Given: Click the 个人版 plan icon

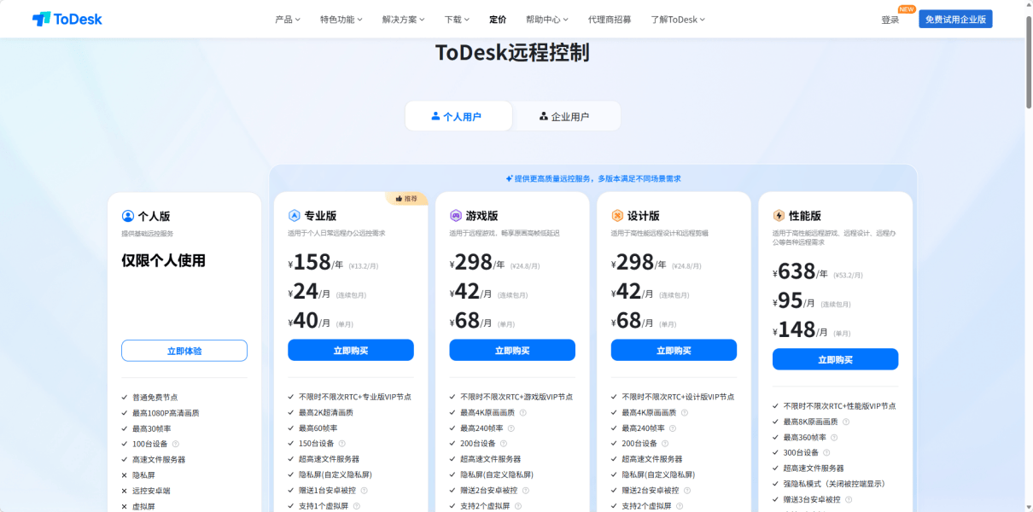Looking at the screenshot, I should [128, 216].
